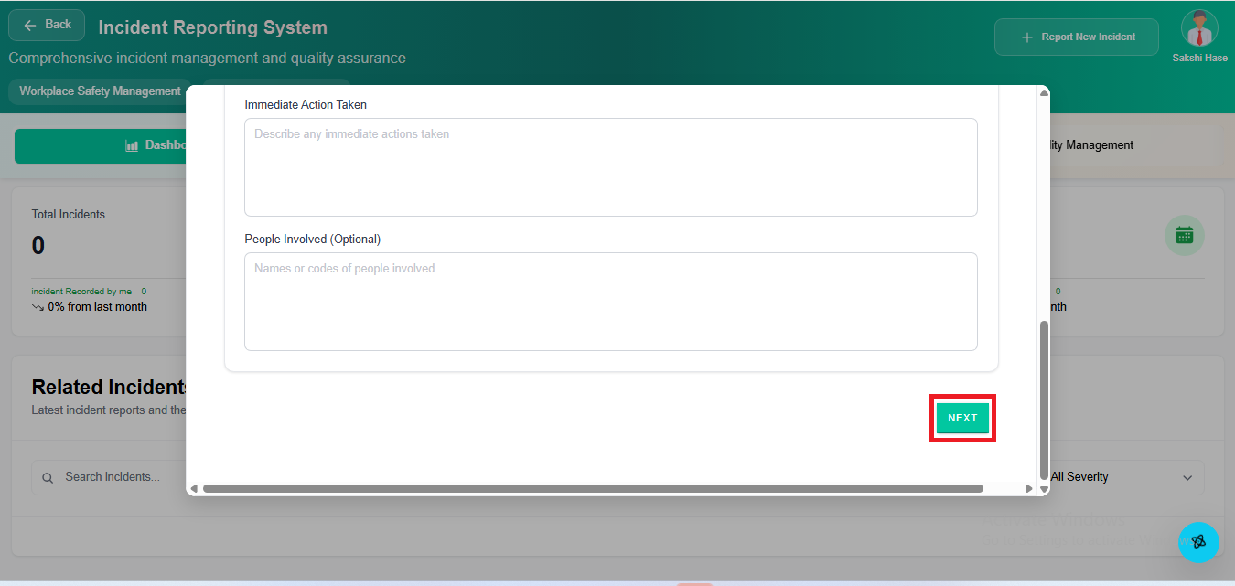Click the magnifier icon in incident search
Viewport: 1235px width, 586px height.
click(x=48, y=477)
